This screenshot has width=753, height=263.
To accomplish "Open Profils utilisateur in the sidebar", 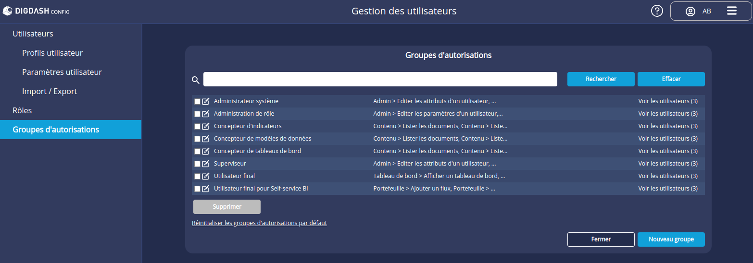I will coord(52,53).
